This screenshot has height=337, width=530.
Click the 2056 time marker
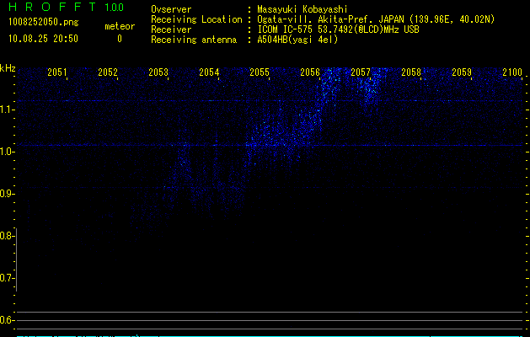310,72
